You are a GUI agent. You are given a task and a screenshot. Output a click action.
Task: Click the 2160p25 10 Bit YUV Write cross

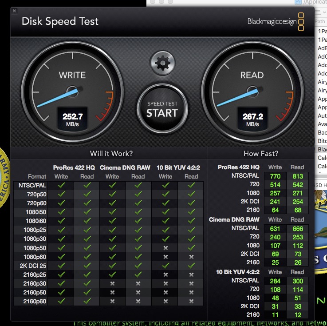click(165, 274)
